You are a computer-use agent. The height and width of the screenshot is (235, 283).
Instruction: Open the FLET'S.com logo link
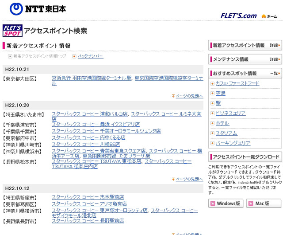(x=238, y=16)
